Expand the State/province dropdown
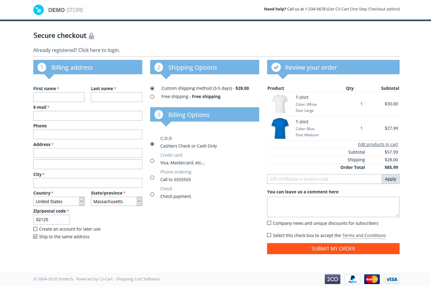The height and width of the screenshot is (288, 431). point(116,201)
